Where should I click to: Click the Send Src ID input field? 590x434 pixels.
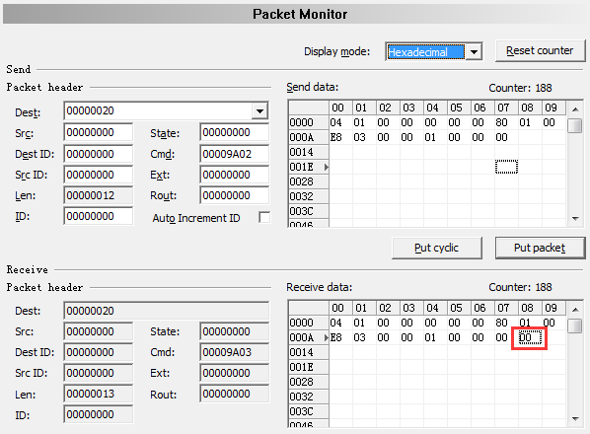[99, 175]
